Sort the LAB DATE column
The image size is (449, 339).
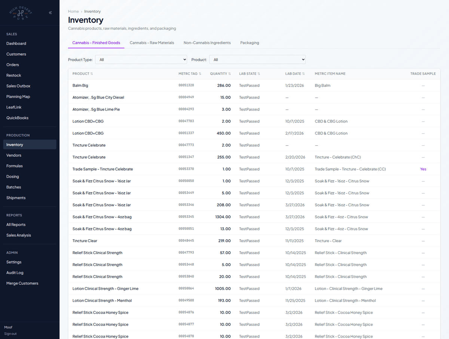click(304, 74)
